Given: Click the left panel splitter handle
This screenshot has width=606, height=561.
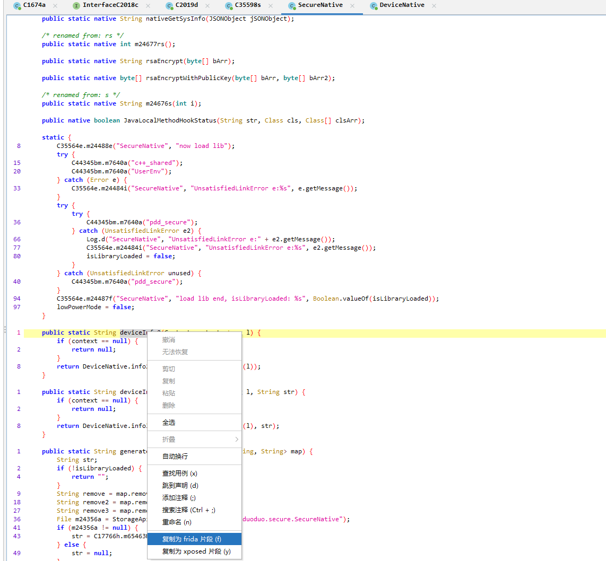Looking at the screenshot, I should pyautogui.click(x=5, y=329).
